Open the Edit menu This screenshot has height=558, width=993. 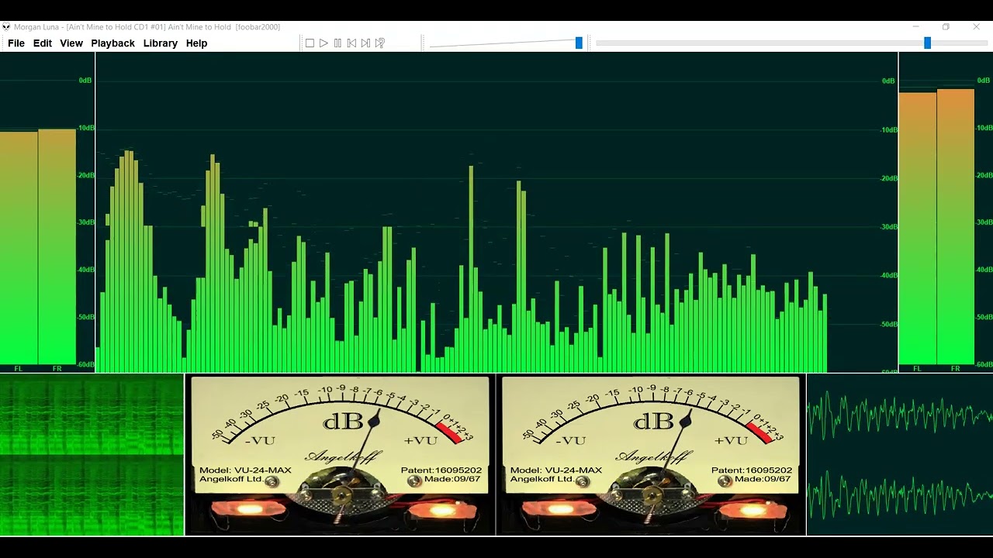click(43, 43)
